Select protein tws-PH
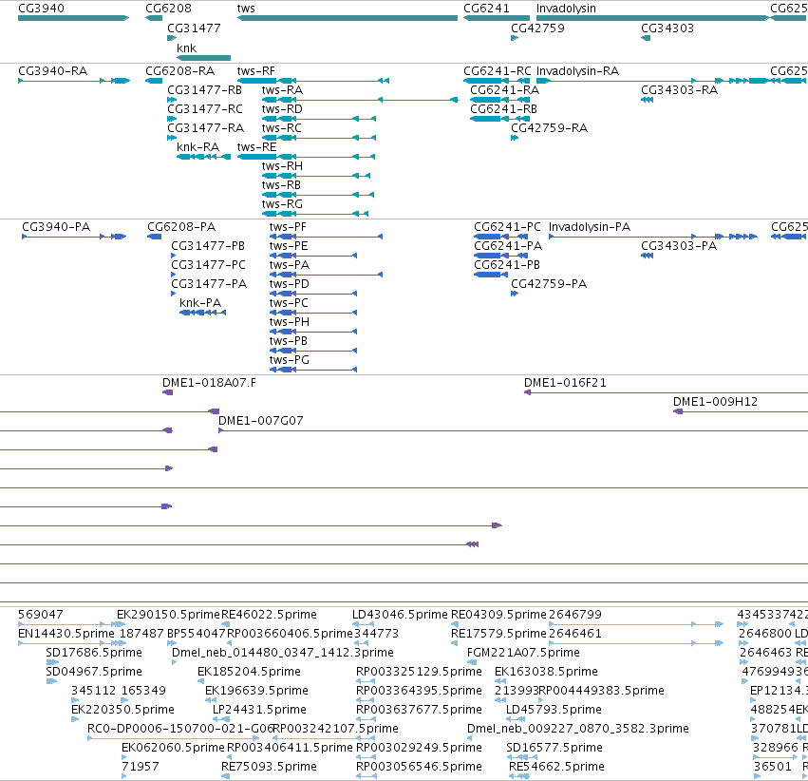808x781 pixels. (313, 332)
